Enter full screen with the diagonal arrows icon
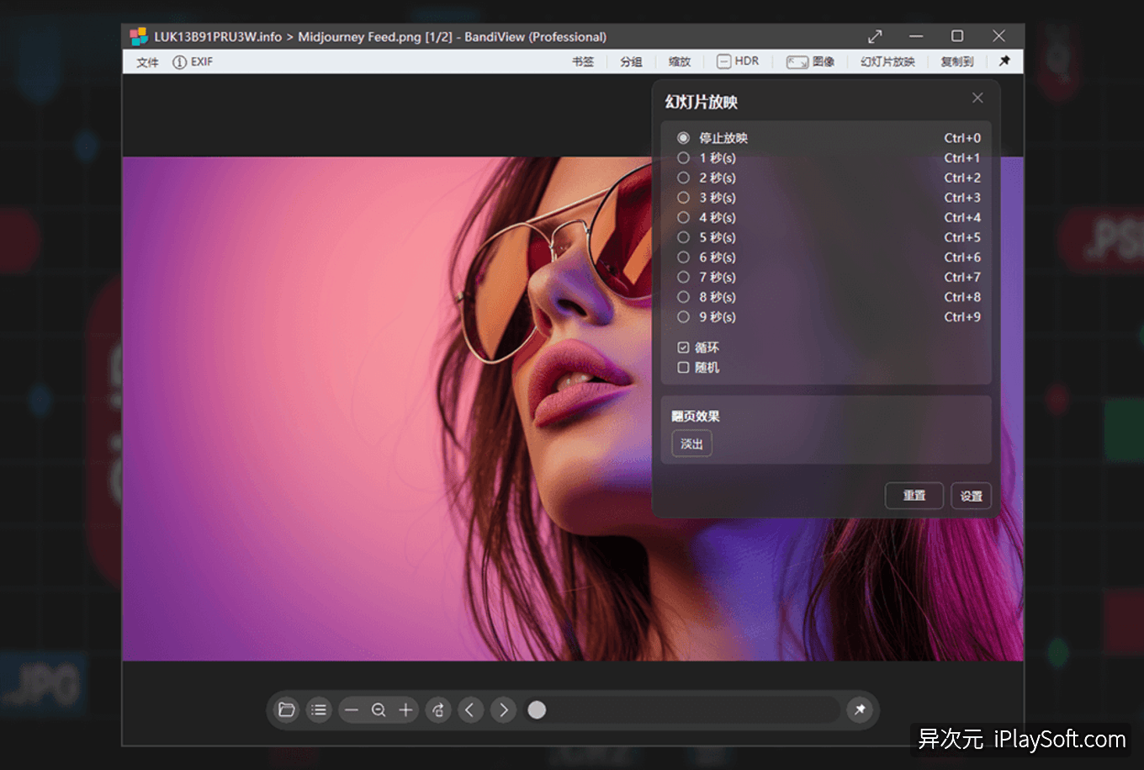 (x=875, y=36)
